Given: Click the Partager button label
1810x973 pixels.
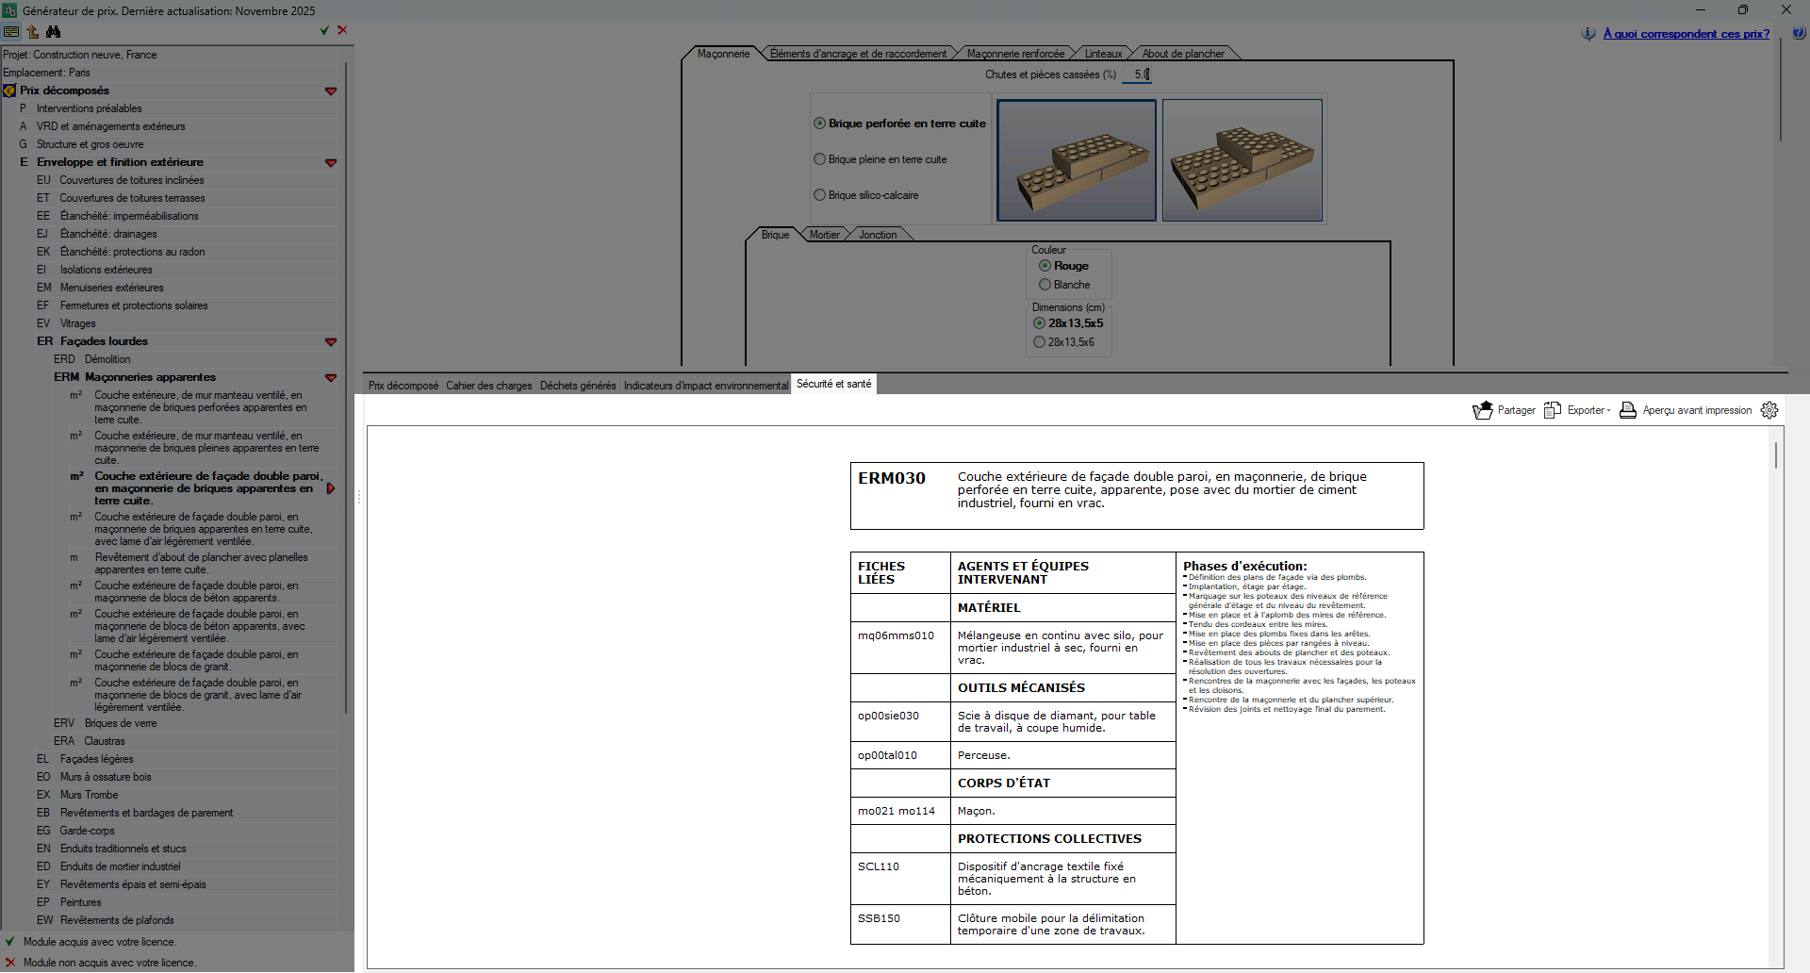Looking at the screenshot, I should 1516,410.
